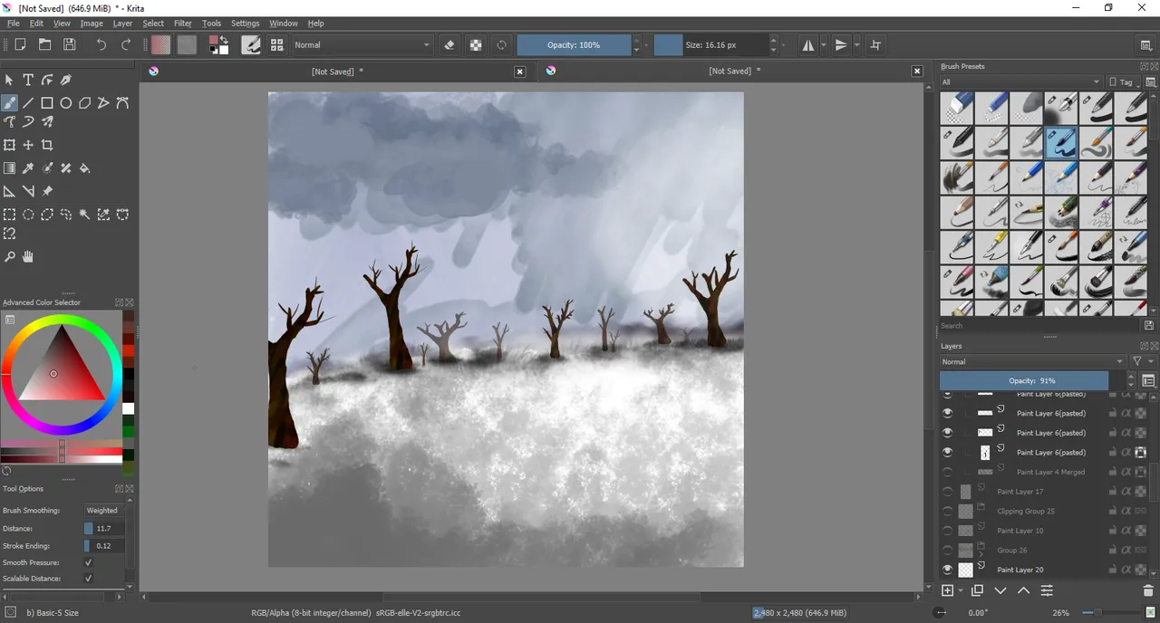Open layer filter funnel dropdown
The width and height of the screenshot is (1160, 623).
(1143, 361)
